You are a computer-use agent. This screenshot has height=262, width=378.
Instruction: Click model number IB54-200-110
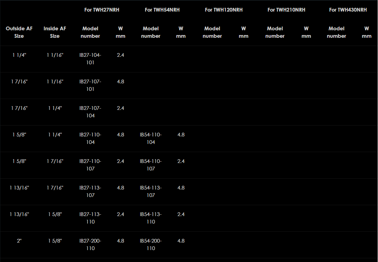click(x=151, y=245)
